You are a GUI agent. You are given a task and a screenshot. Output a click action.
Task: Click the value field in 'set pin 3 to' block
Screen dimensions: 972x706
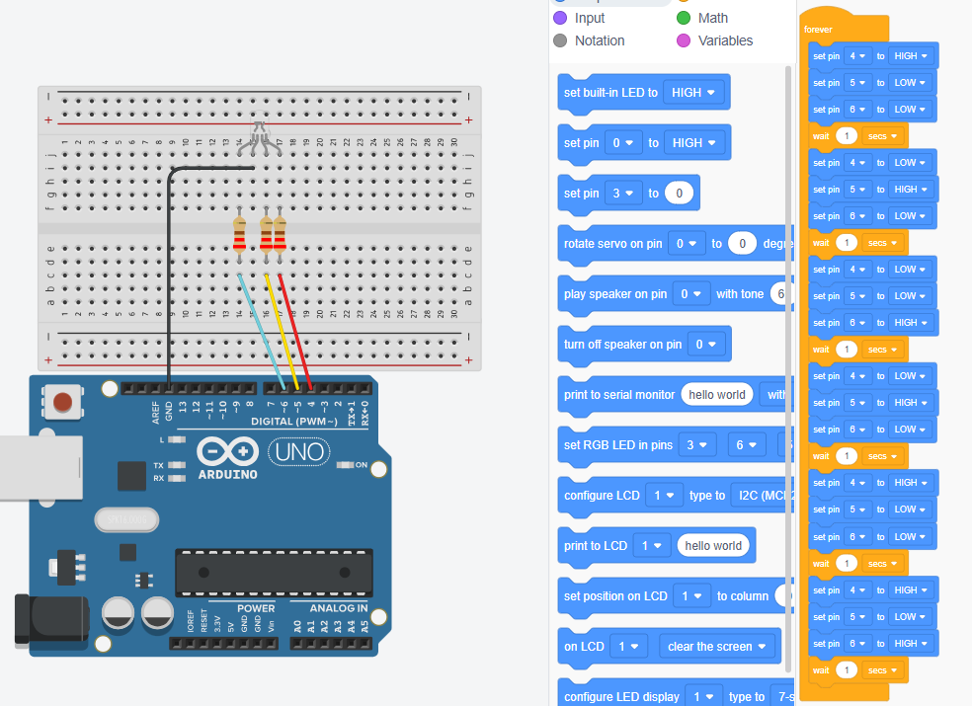click(x=679, y=194)
